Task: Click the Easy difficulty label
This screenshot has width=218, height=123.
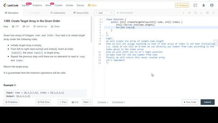Action: click(6, 27)
